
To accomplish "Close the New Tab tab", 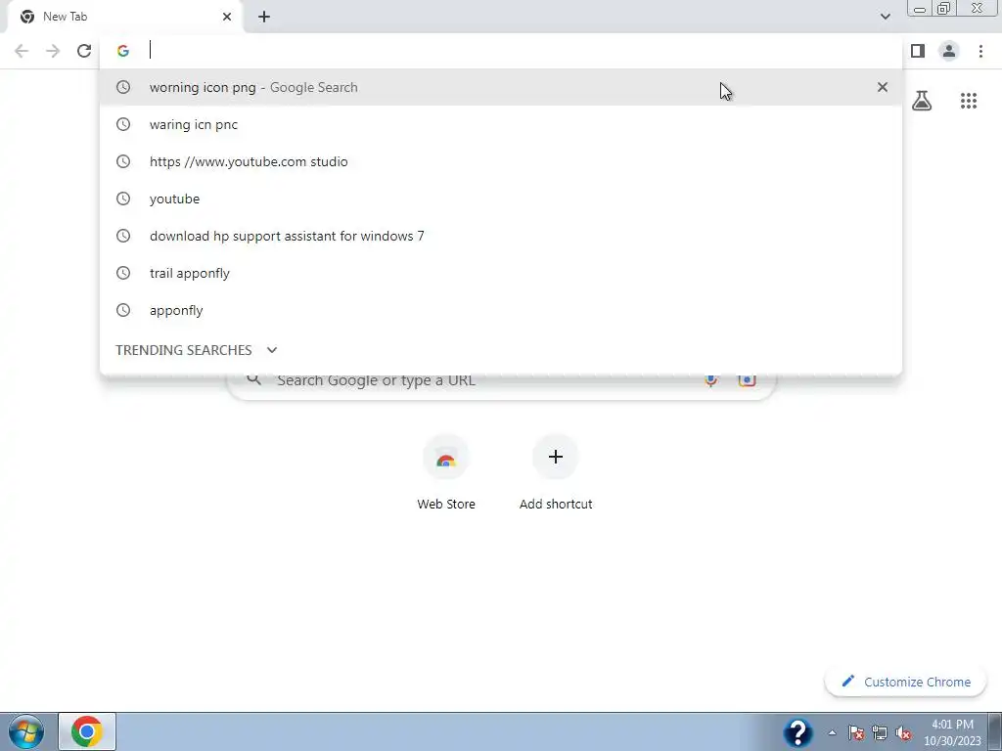I will point(227,17).
